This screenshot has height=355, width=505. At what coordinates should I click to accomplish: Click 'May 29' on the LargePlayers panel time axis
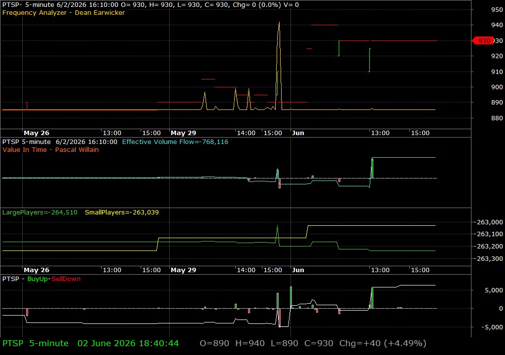(183, 270)
